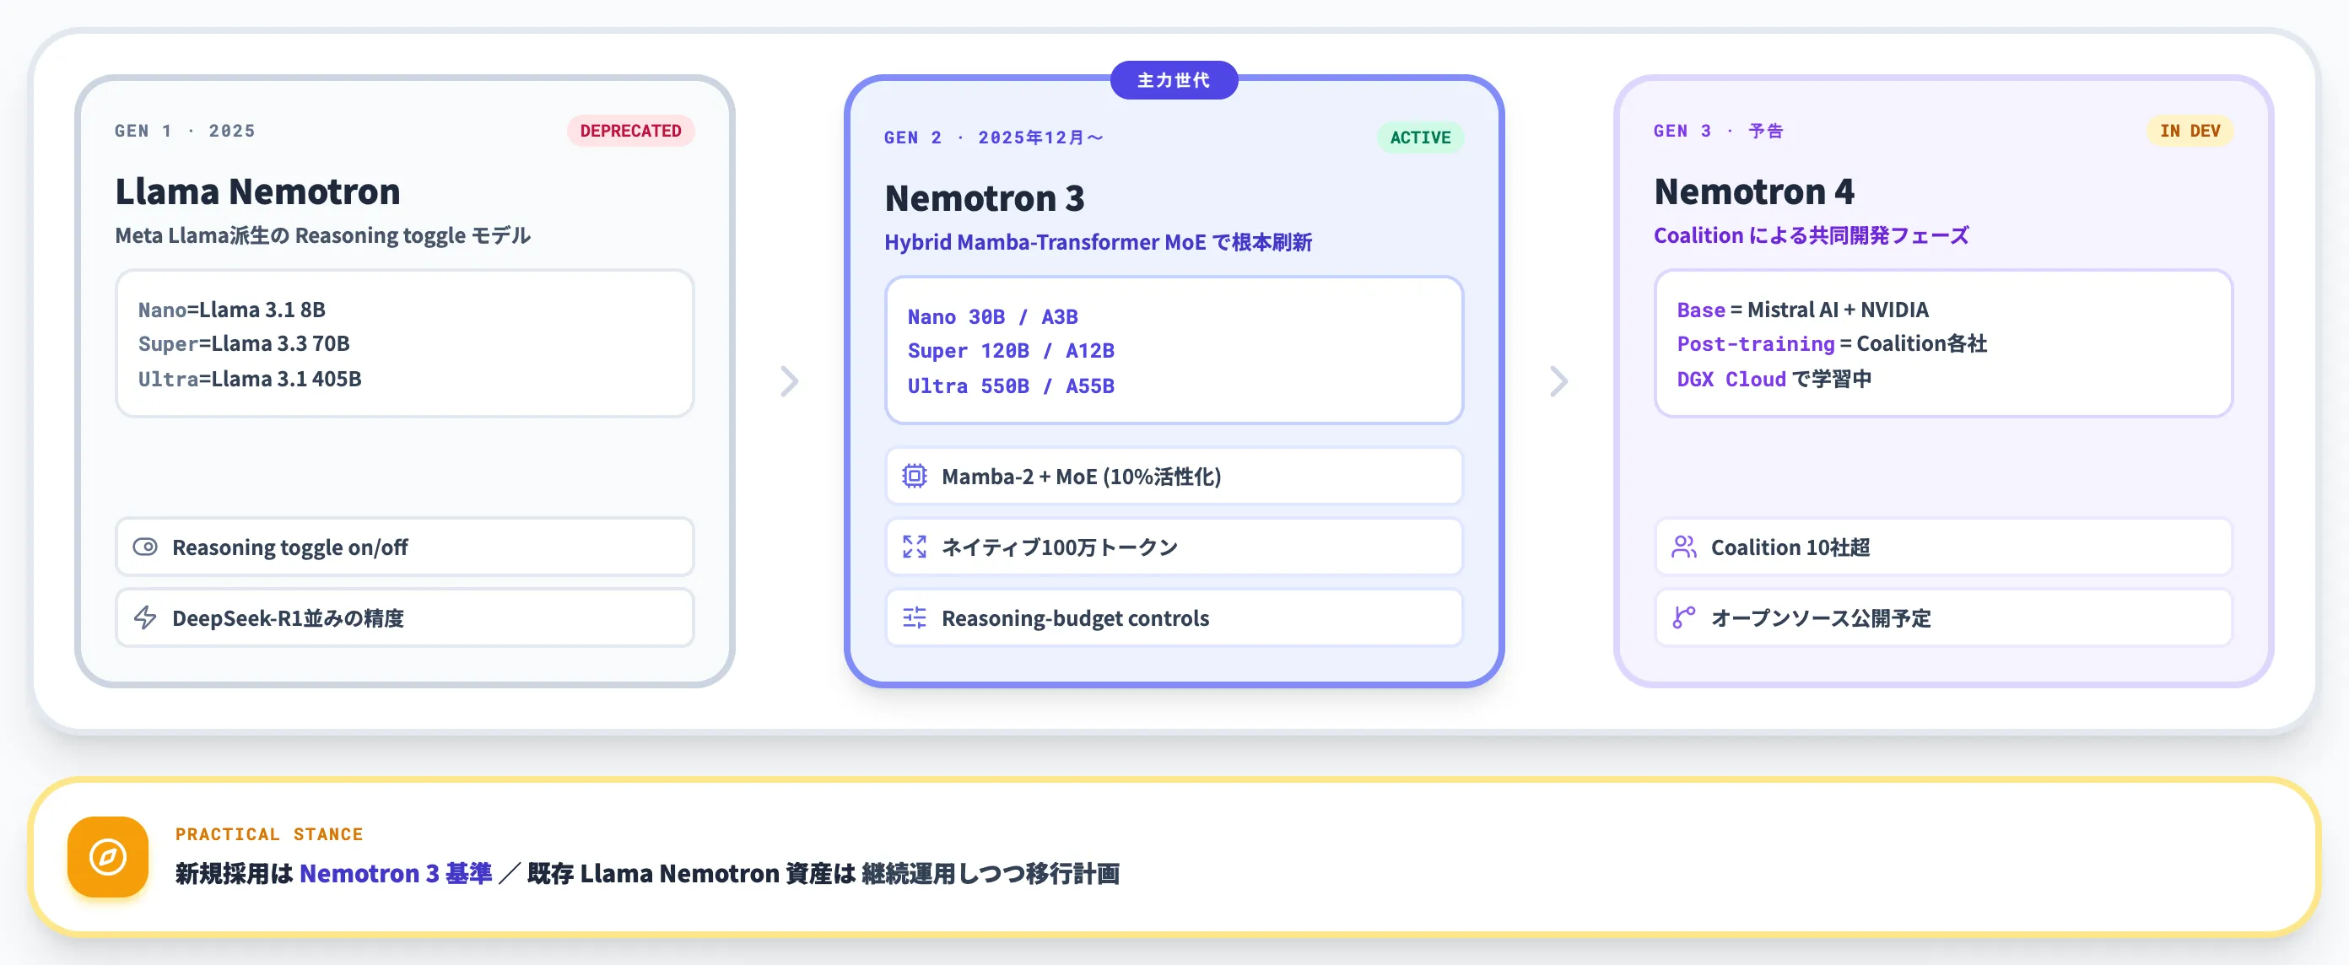Click the Reasoning toggle on/off feature row
Viewport: 2349px width, 965px height.
click(x=405, y=547)
